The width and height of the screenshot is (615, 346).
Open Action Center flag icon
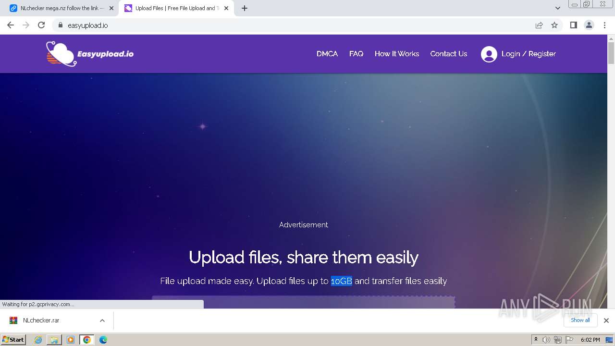pyautogui.click(x=568, y=340)
